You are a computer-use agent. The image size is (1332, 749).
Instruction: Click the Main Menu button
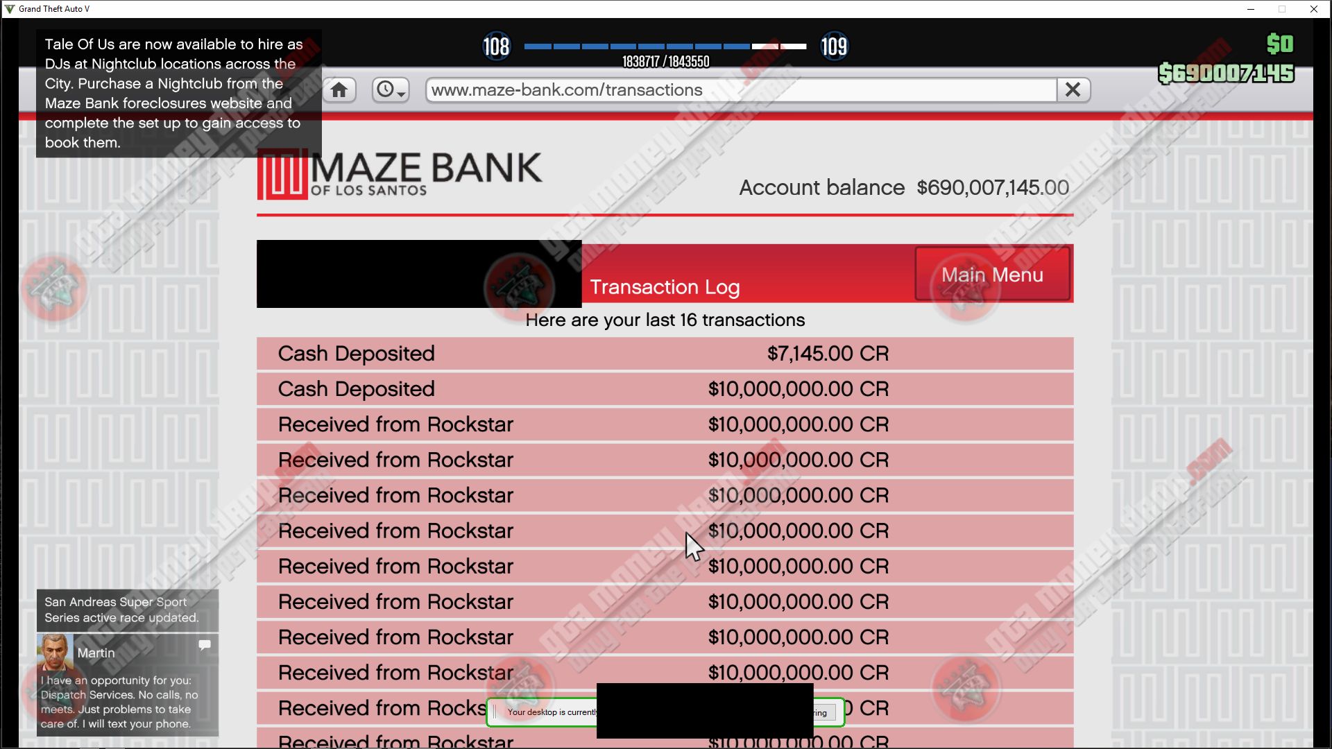click(x=992, y=275)
